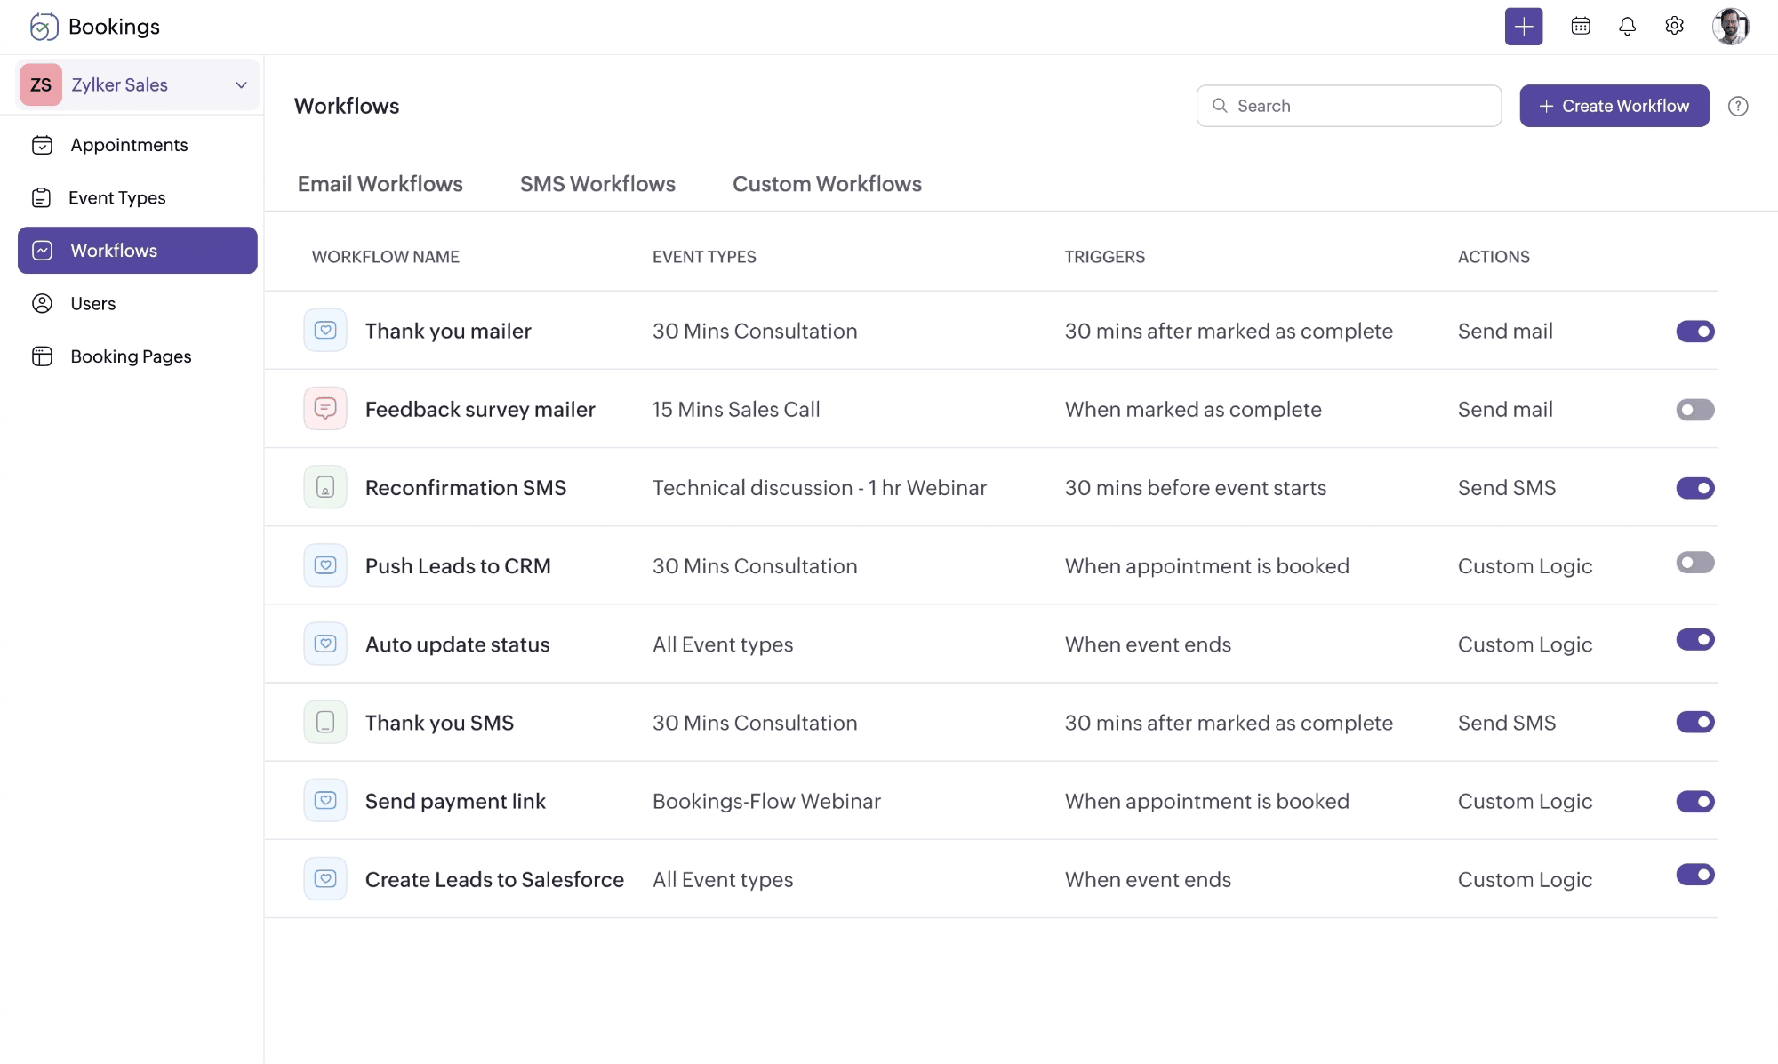
Task: Select Event Types from the sidebar
Action: click(x=116, y=197)
